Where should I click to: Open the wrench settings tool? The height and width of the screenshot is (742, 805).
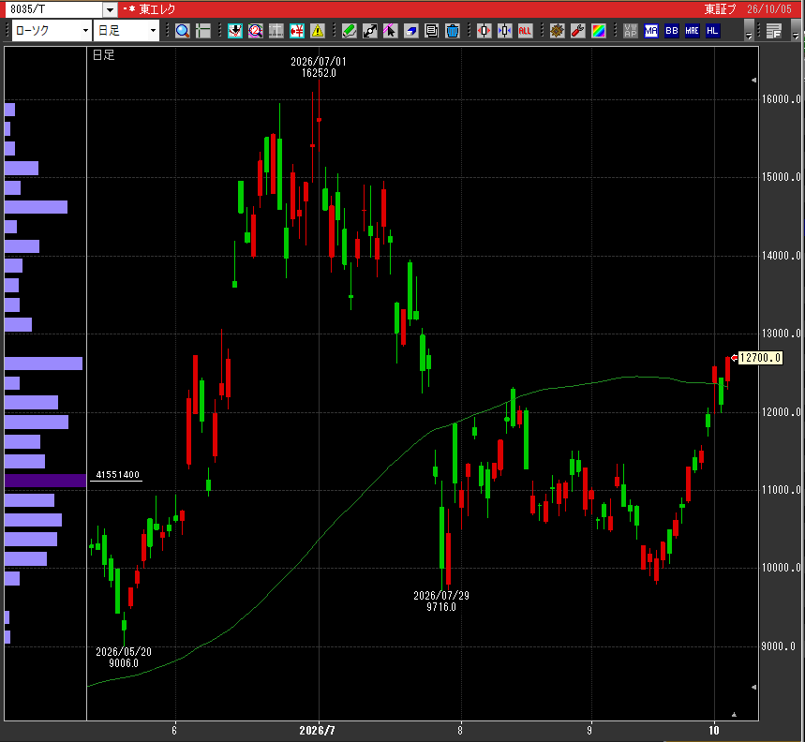click(578, 31)
